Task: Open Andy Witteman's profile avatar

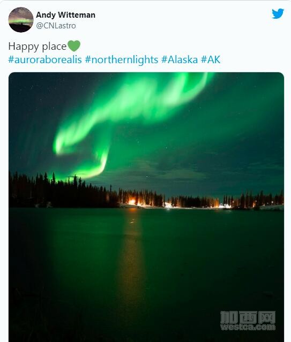Action: point(21,20)
